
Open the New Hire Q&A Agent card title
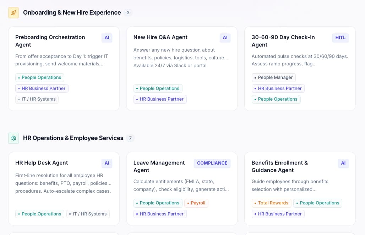coord(160,37)
